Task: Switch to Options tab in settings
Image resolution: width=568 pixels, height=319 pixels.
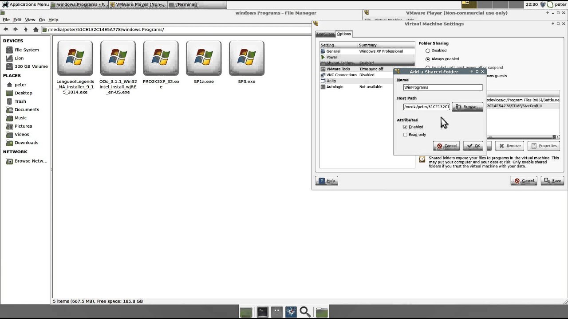Action: coord(344,34)
